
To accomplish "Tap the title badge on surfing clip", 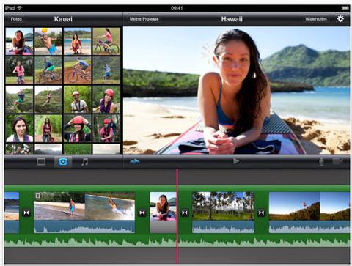I will [38, 196].
